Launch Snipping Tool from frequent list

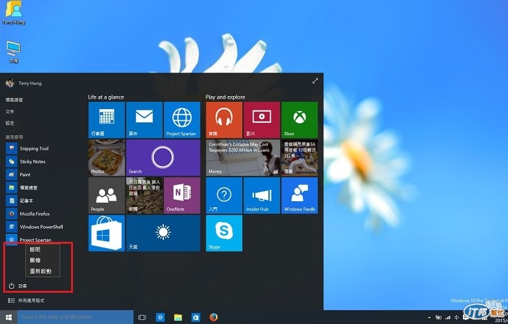(27, 148)
